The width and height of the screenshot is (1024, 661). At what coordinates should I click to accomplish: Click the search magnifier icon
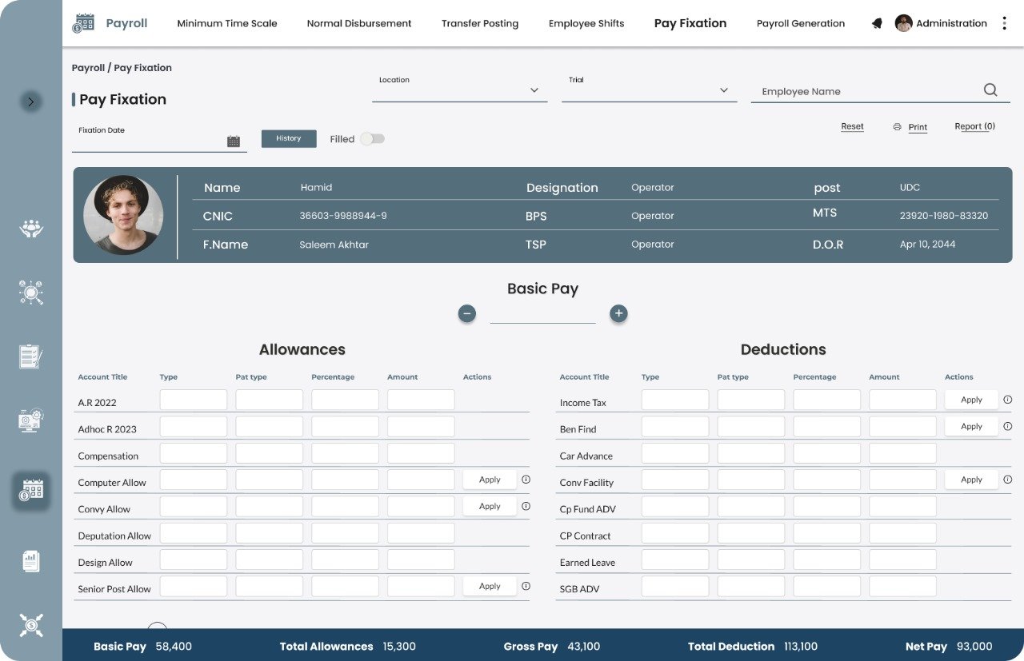pyautogui.click(x=990, y=90)
